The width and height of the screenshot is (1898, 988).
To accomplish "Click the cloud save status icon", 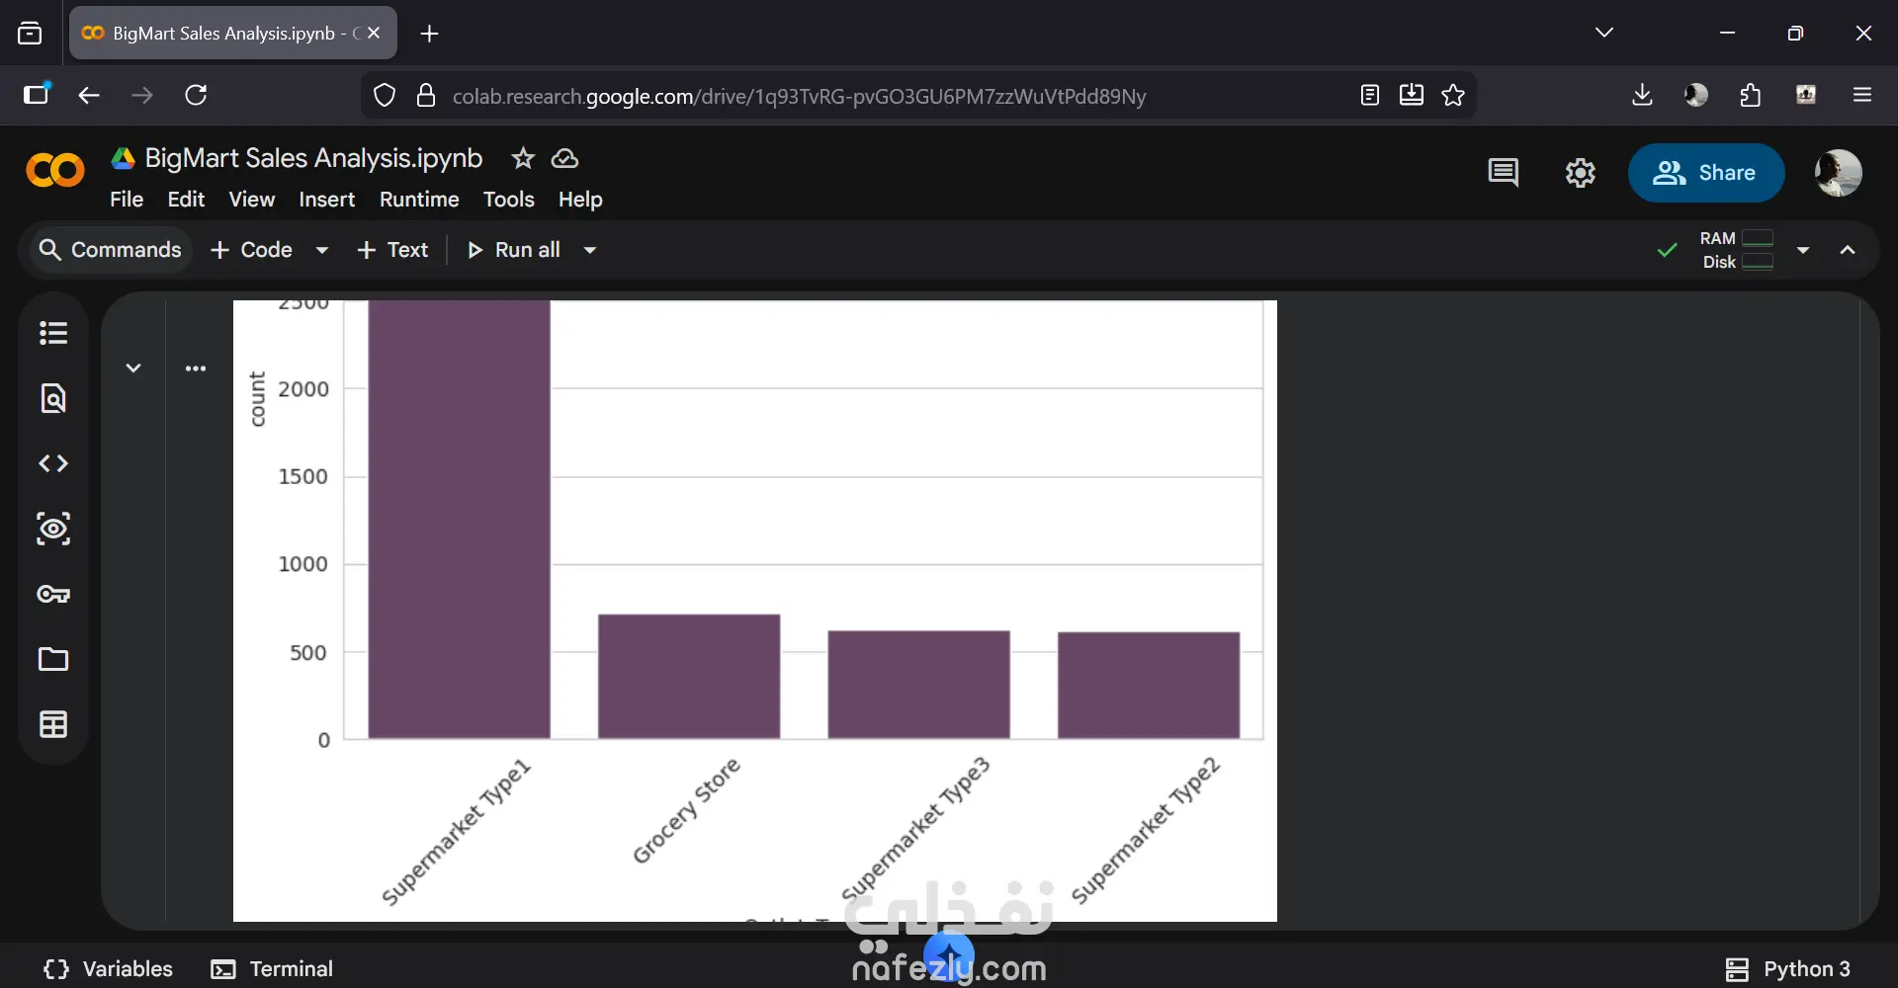I will (x=564, y=158).
